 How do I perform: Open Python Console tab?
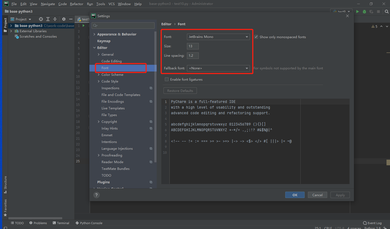[89, 223]
